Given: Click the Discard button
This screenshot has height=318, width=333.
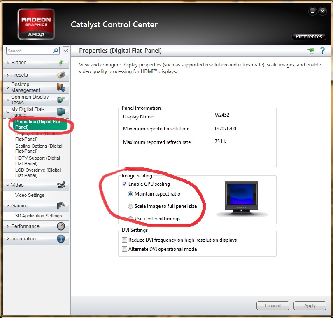Looking at the screenshot, I should click(273, 306).
